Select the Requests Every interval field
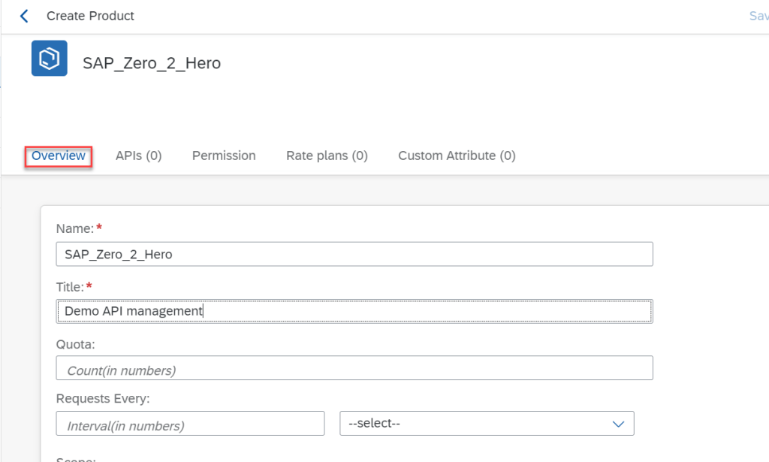This screenshot has width=769, height=462. (190, 424)
